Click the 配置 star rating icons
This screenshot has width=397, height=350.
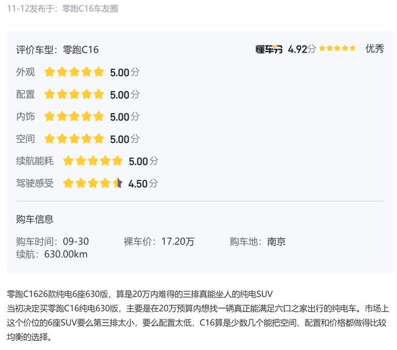click(x=74, y=95)
